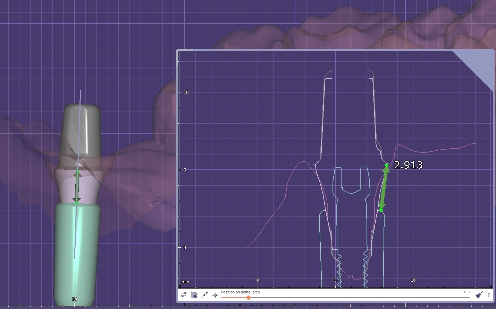
Task: Activate the add measurement points tool
Action: (x=205, y=295)
